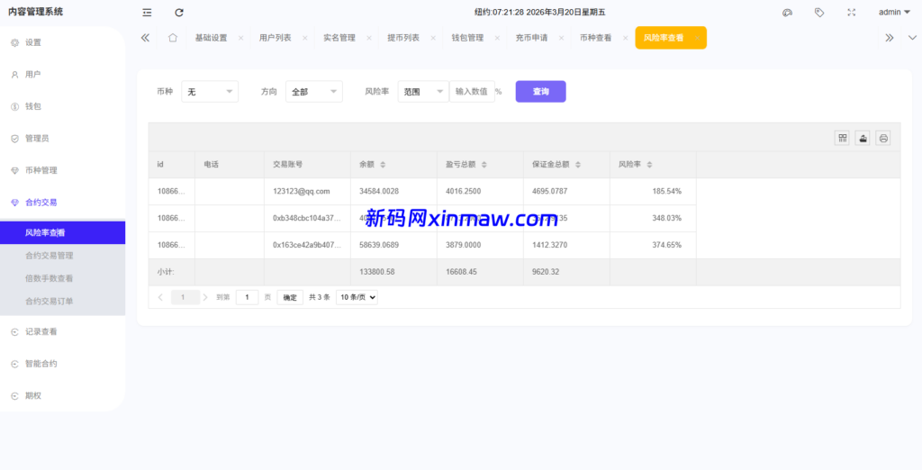
Task: Click the page jump number field
Action: coord(247,298)
